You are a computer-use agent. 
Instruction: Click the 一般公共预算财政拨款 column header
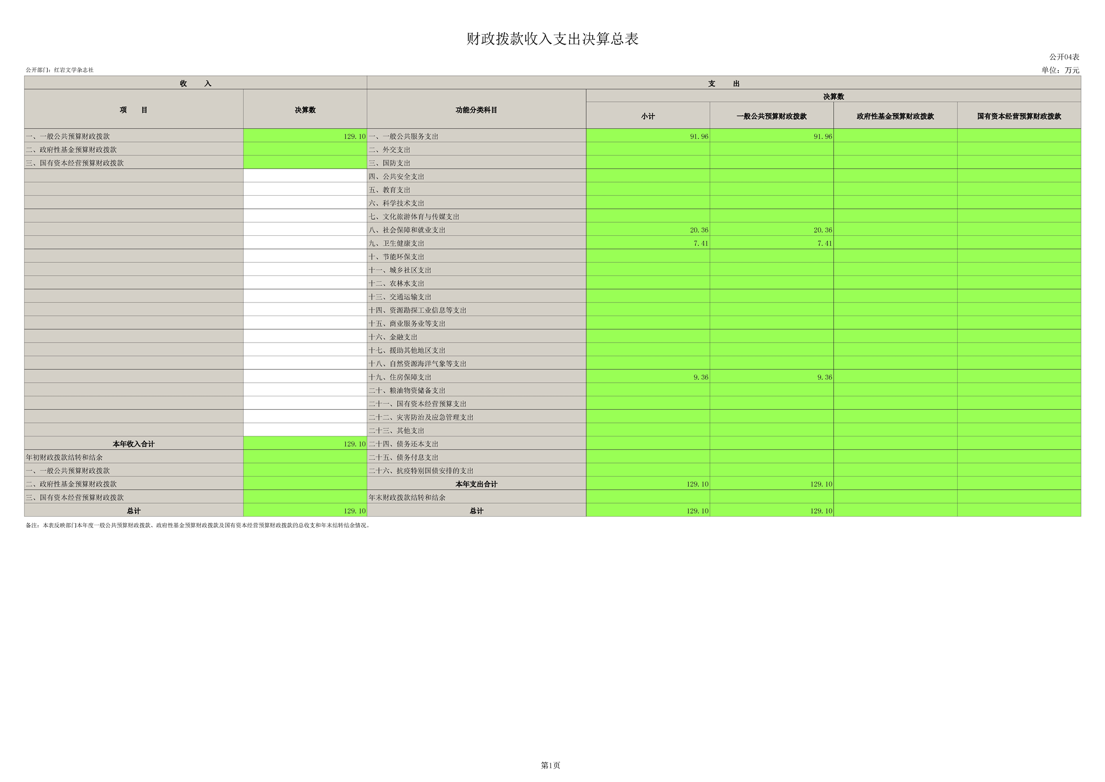coord(771,116)
